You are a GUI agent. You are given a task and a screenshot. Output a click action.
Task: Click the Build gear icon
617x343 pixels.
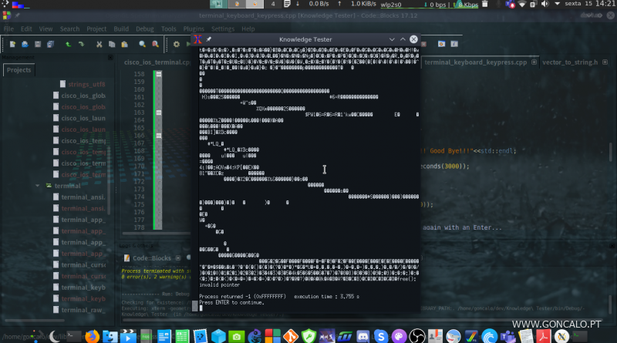click(x=177, y=44)
